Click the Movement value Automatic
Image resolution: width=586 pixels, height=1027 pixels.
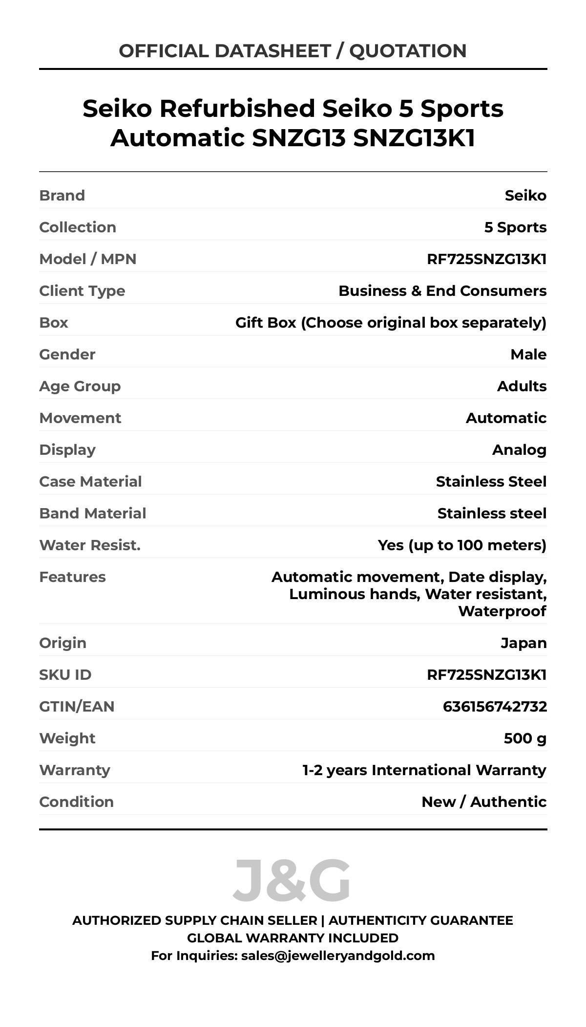pos(506,418)
